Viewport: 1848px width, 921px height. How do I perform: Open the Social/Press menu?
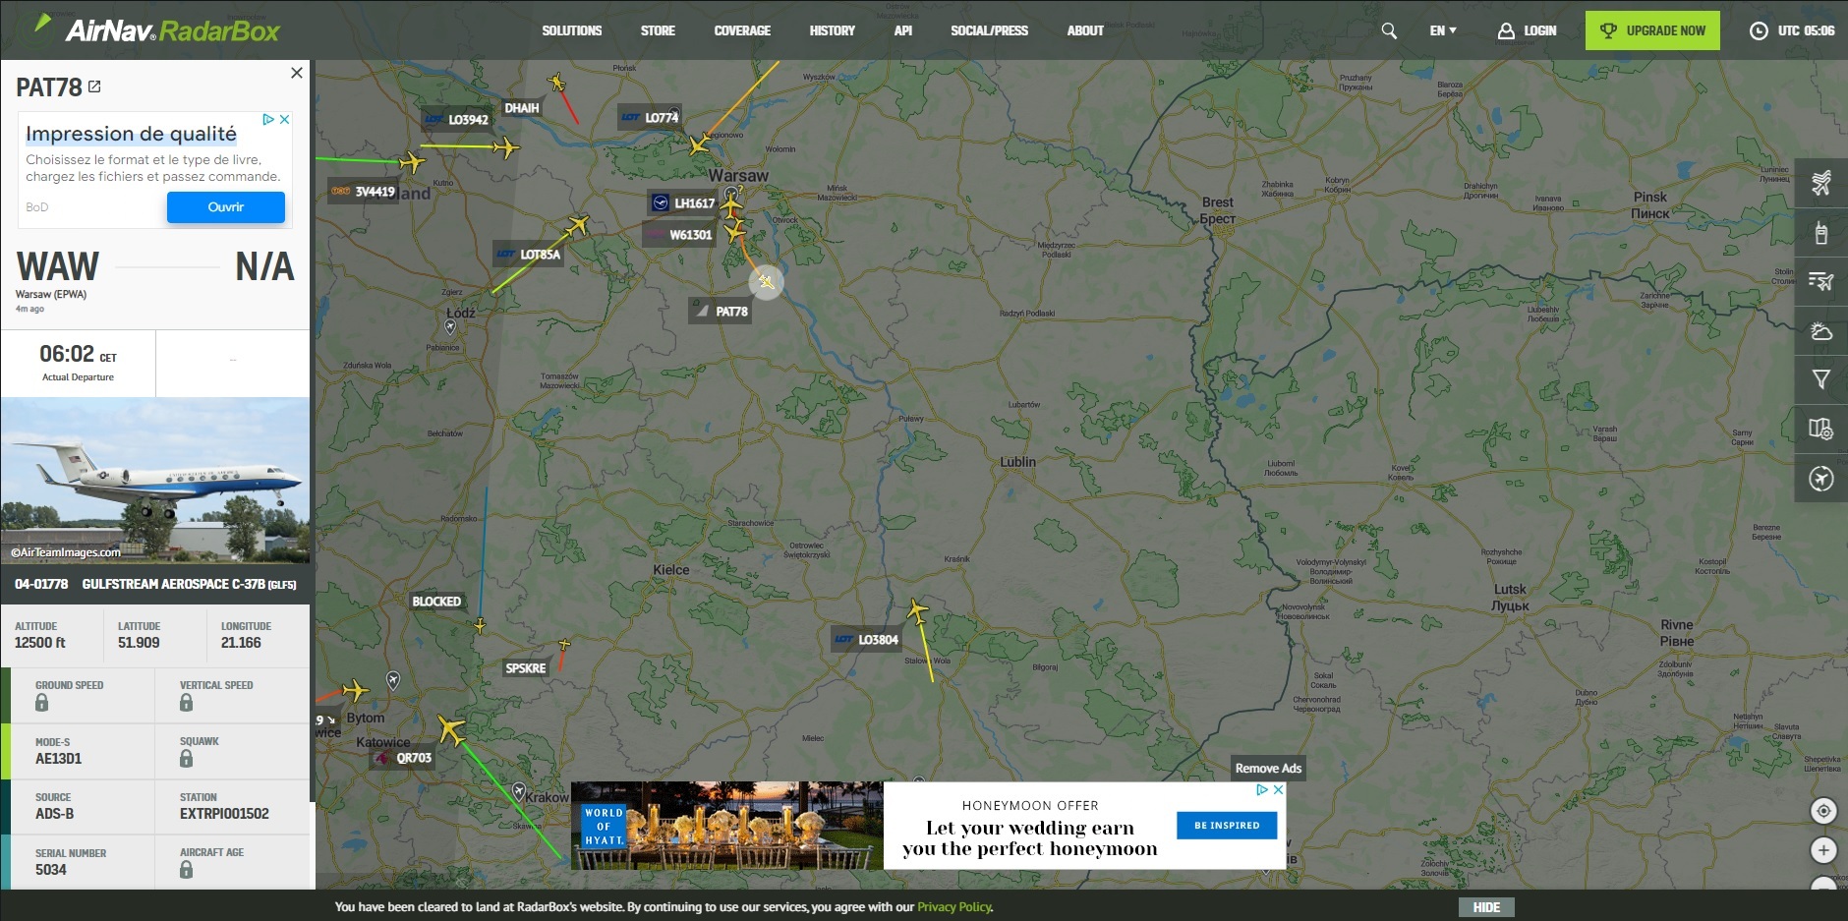point(989,30)
